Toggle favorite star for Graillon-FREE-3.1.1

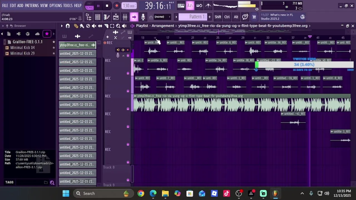pos(54,42)
